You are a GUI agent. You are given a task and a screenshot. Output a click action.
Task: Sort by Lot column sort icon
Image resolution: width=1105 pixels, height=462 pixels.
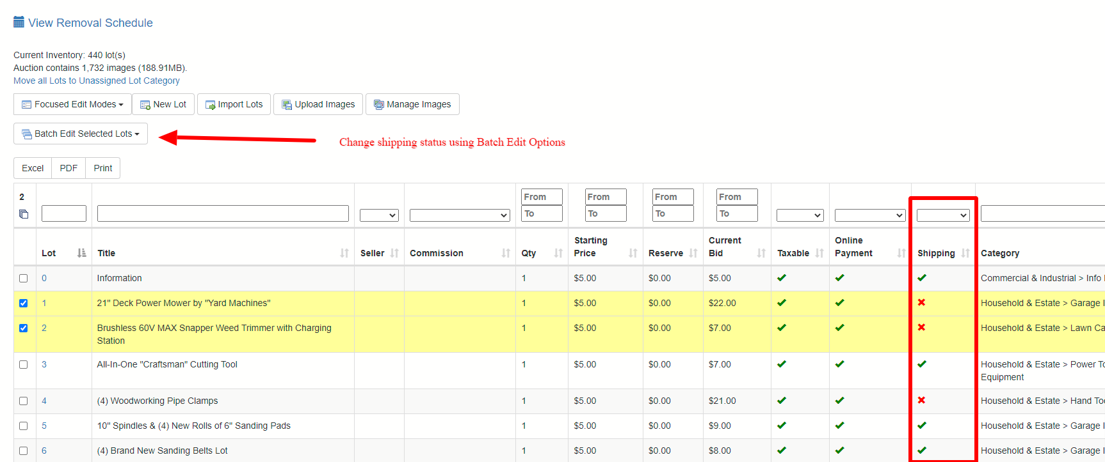[x=81, y=253]
